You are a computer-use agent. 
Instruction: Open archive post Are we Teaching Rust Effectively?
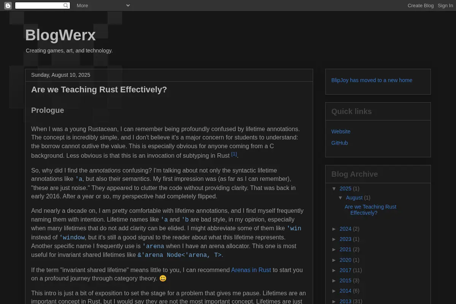[x=370, y=210]
